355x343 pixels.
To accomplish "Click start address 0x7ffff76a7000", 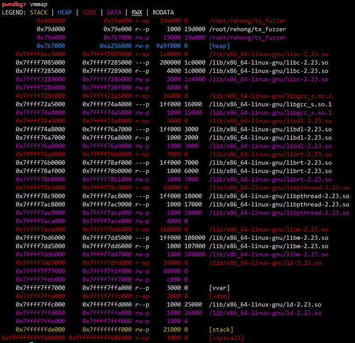I will (x=40, y=138).
